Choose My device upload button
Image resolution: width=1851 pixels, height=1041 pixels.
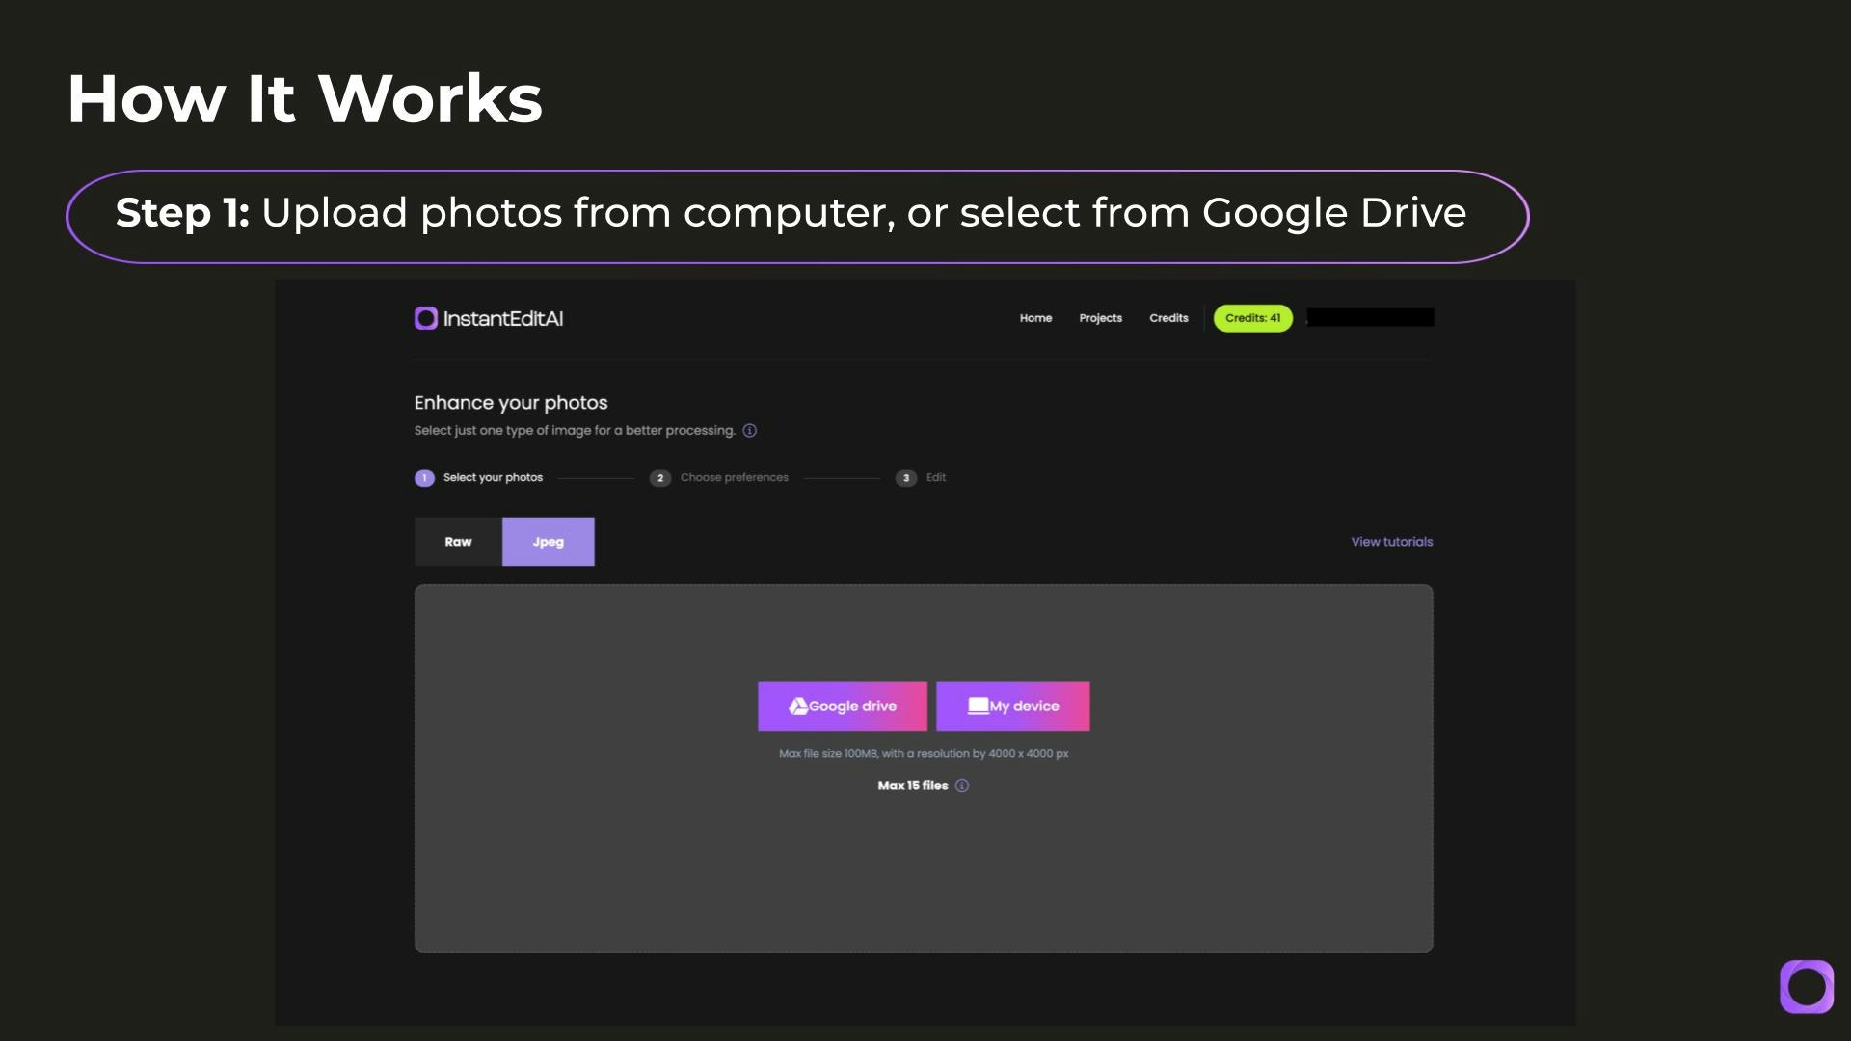[1012, 707]
